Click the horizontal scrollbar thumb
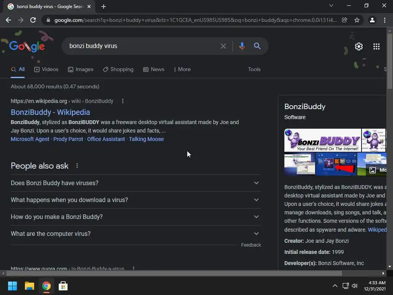The width and height of the screenshot is (393, 295). (174, 273)
